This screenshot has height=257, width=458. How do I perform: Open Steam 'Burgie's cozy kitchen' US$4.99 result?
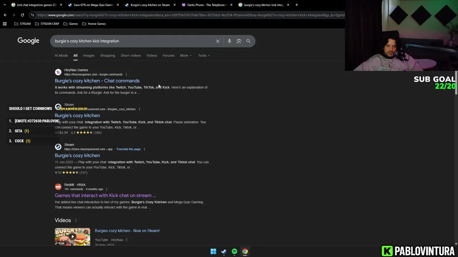(77, 116)
